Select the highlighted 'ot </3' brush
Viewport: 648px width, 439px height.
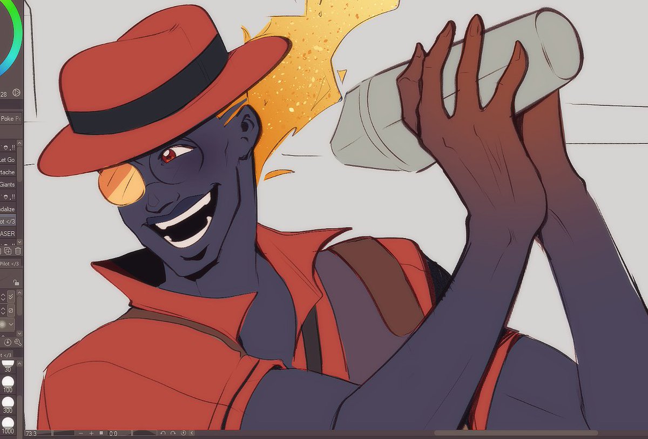tap(8, 221)
